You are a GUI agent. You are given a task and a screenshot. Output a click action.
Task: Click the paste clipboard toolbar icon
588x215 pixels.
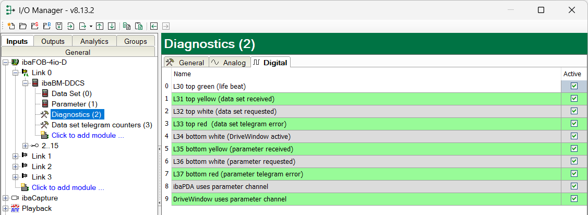point(139,26)
